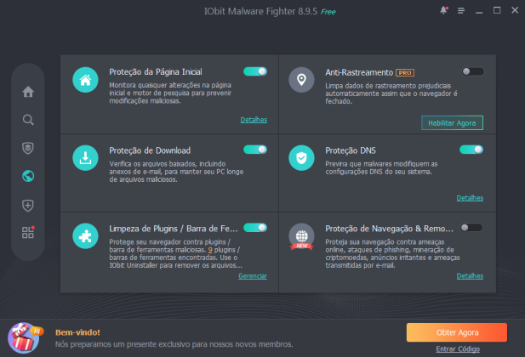525x357 pixels.
Task: Open Gerenciar link for plugins cleanup
Action: [x=253, y=276]
